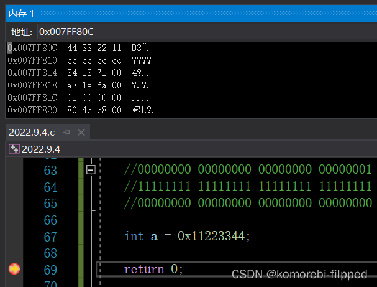
Task: Click line number 69 in the gutter
Action: (x=50, y=270)
